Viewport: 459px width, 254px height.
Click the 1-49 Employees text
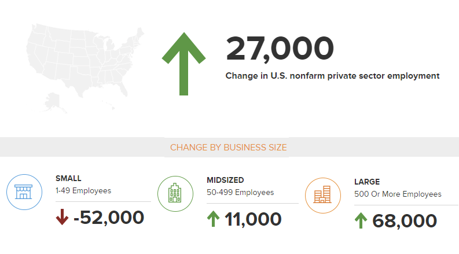pos(83,190)
